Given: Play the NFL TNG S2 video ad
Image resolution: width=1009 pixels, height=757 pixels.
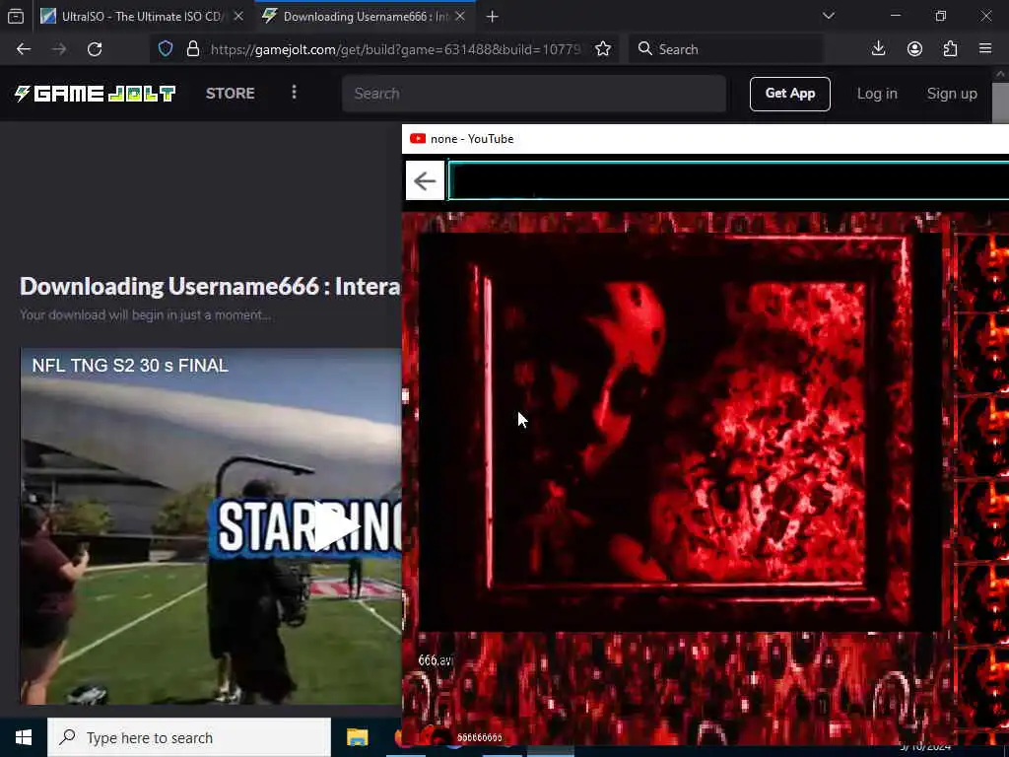Looking at the screenshot, I should (x=337, y=526).
